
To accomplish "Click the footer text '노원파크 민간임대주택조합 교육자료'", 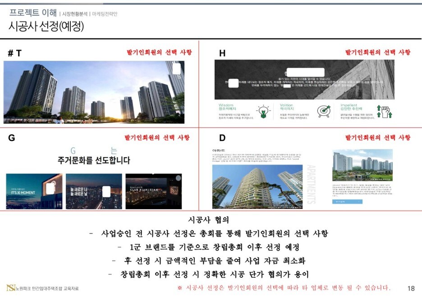I will click(x=47, y=289).
